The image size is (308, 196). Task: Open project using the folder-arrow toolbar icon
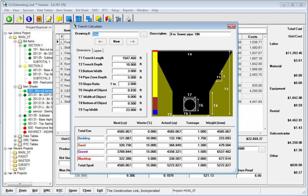point(19,19)
